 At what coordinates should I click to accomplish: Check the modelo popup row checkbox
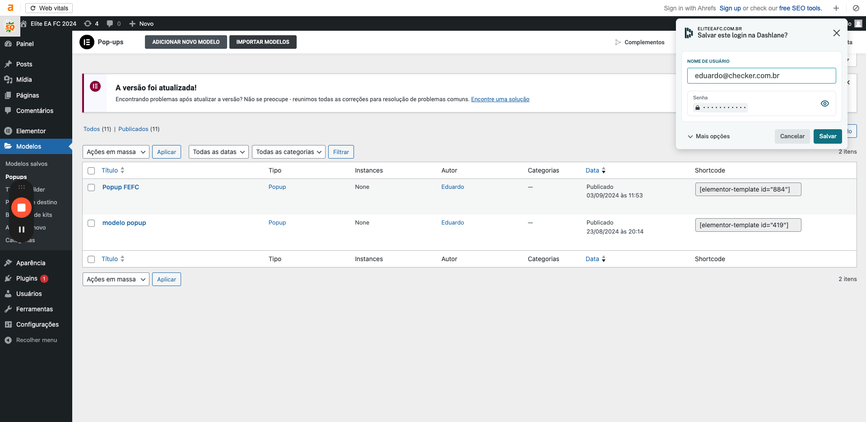coord(91,223)
